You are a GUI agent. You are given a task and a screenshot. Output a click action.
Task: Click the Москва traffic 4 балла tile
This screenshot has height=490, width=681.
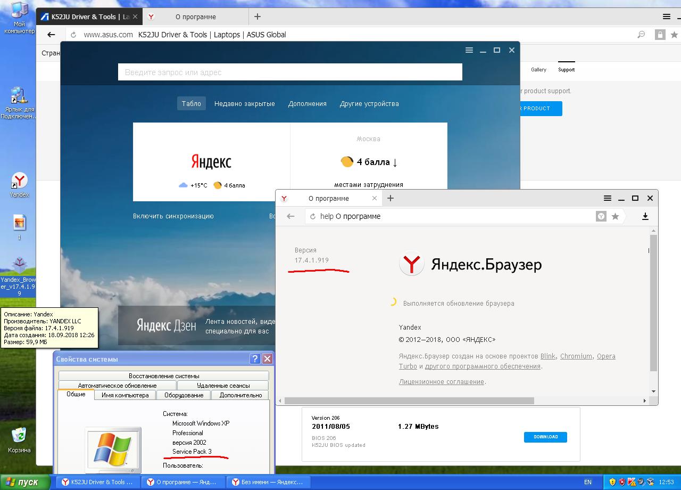(x=369, y=161)
